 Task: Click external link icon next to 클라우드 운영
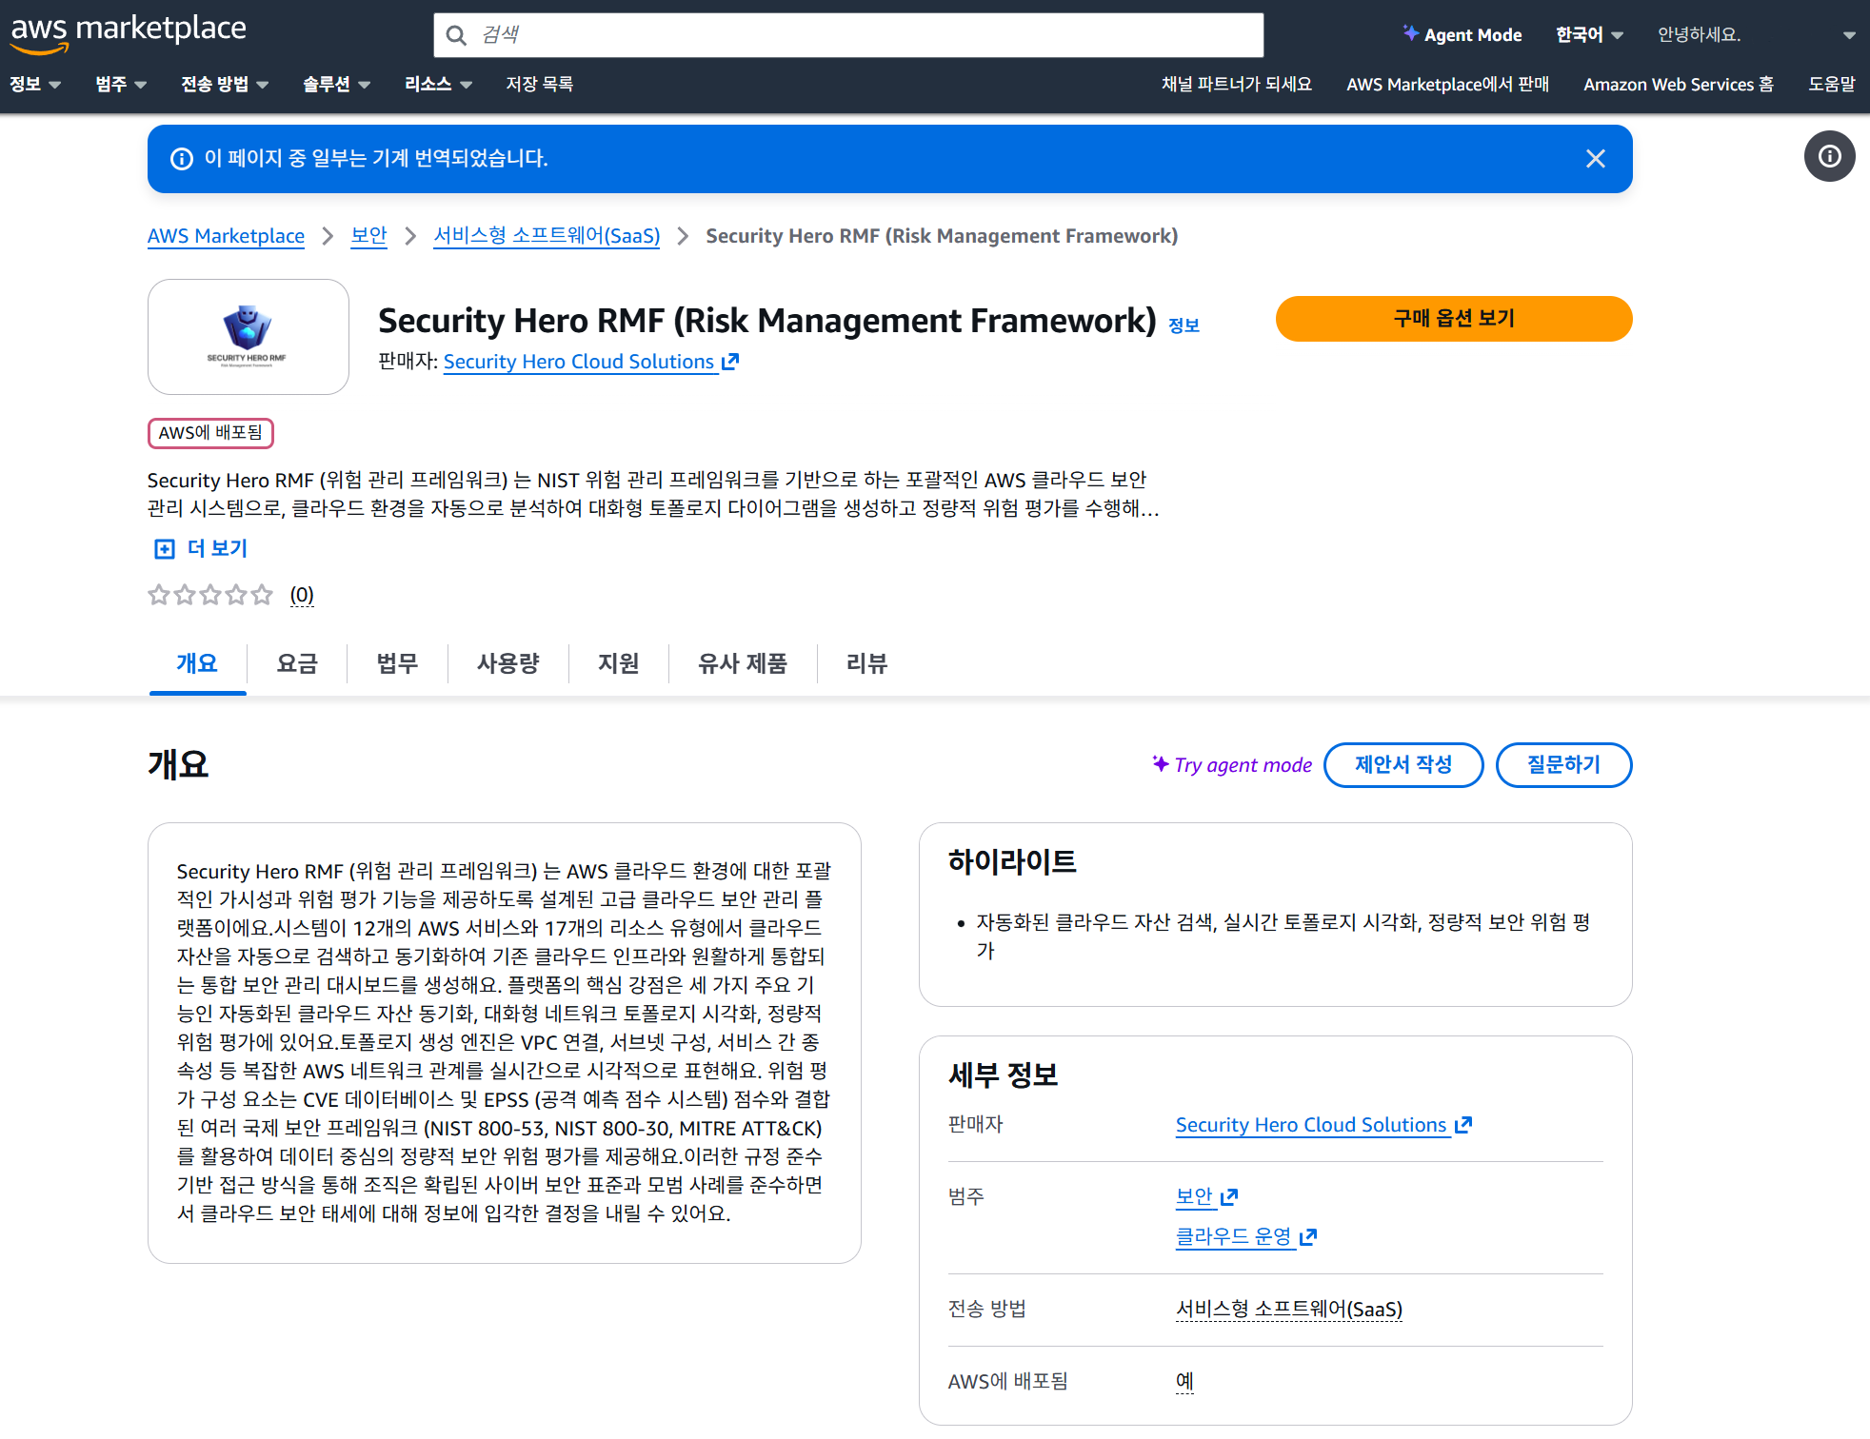(1308, 1237)
